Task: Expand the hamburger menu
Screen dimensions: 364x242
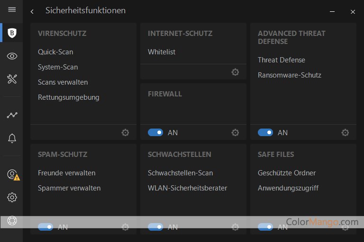Action: (12, 10)
